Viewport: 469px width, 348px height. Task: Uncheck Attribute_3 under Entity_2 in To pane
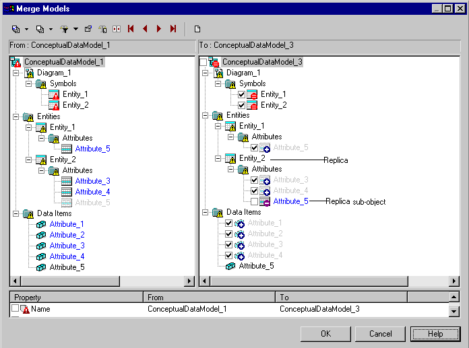(x=255, y=180)
